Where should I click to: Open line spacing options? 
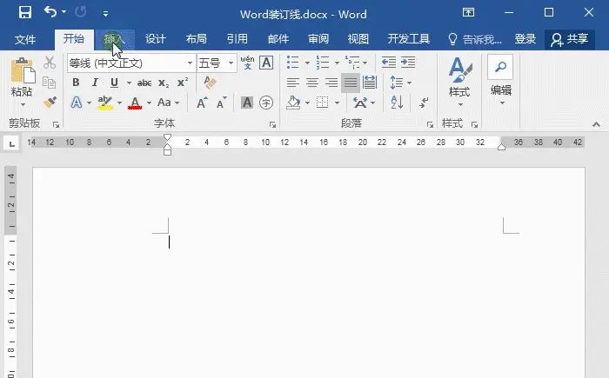[x=397, y=83]
